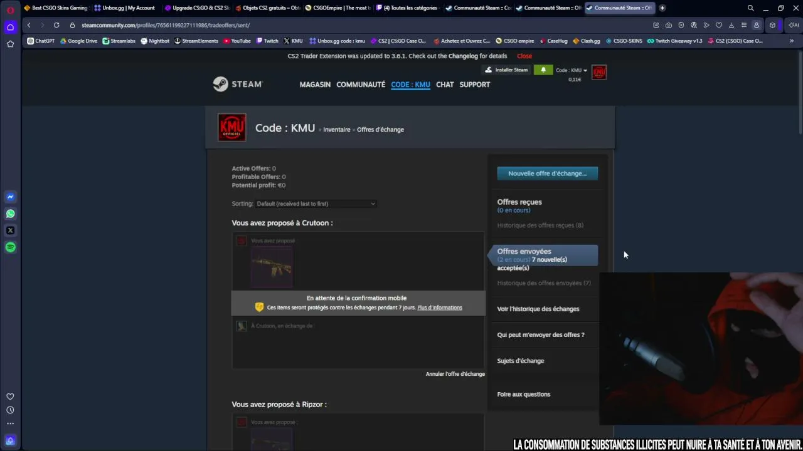This screenshot has width=803, height=451.
Task: Open the extensions cube icon
Action: [772, 25]
